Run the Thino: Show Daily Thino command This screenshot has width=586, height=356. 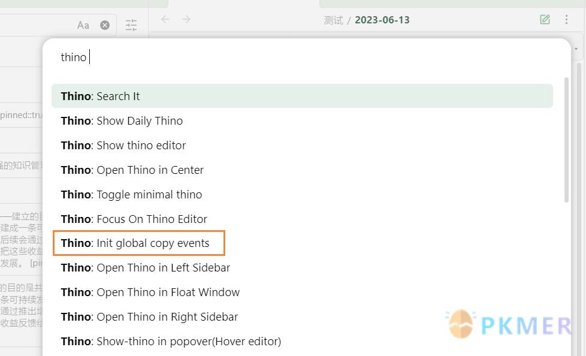click(302, 121)
